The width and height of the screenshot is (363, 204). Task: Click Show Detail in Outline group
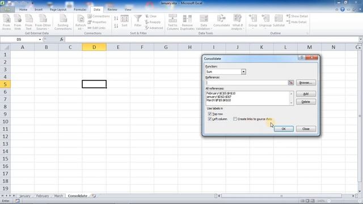click(x=297, y=16)
